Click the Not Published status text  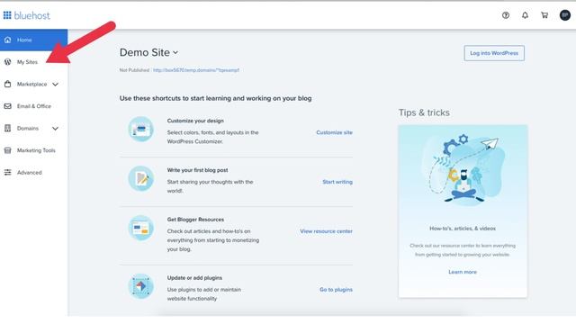134,70
